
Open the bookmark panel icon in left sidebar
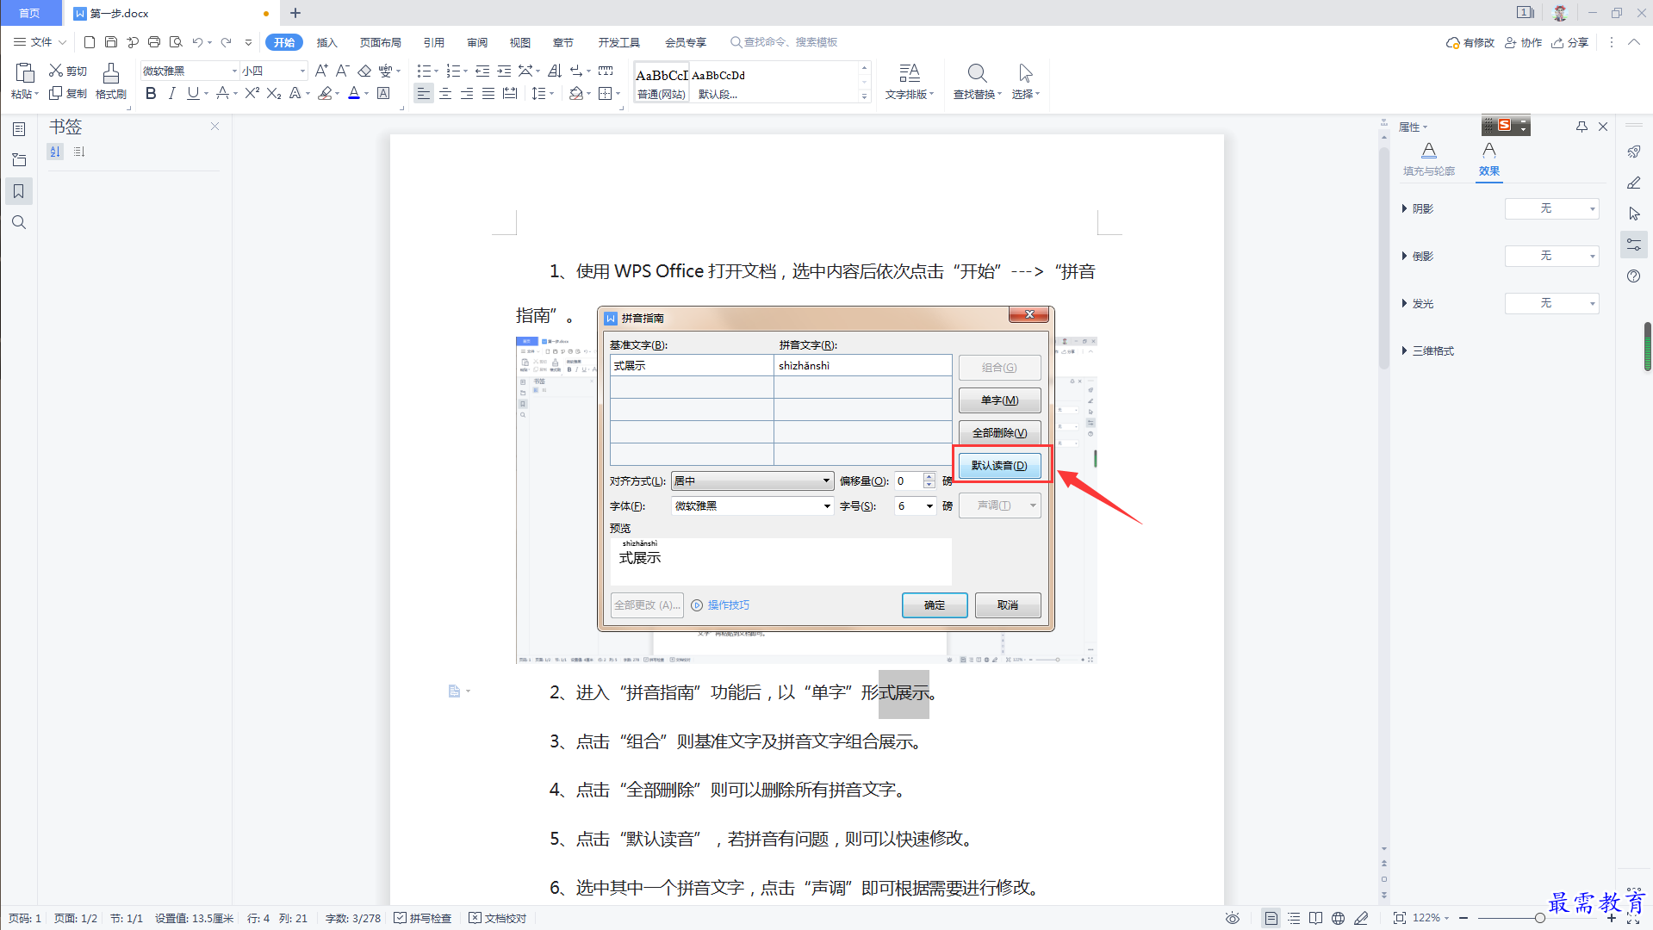pyautogui.click(x=19, y=191)
